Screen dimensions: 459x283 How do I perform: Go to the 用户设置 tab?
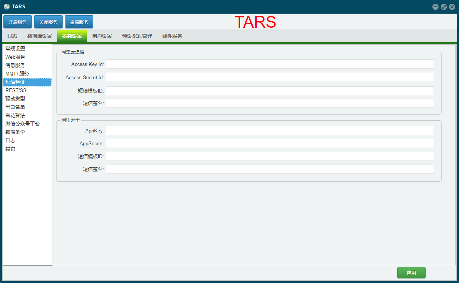pyautogui.click(x=102, y=36)
